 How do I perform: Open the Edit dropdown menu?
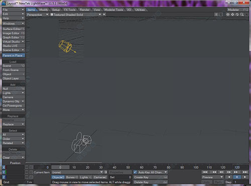click(x=14, y=14)
